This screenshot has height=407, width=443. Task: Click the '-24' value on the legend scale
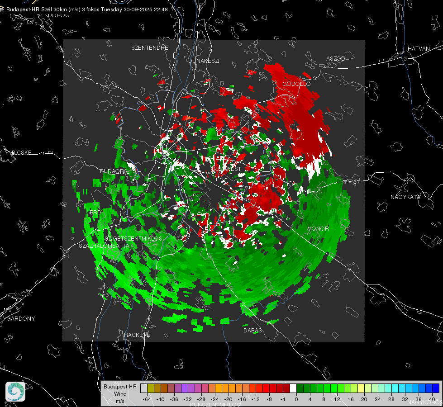tap(215, 399)
